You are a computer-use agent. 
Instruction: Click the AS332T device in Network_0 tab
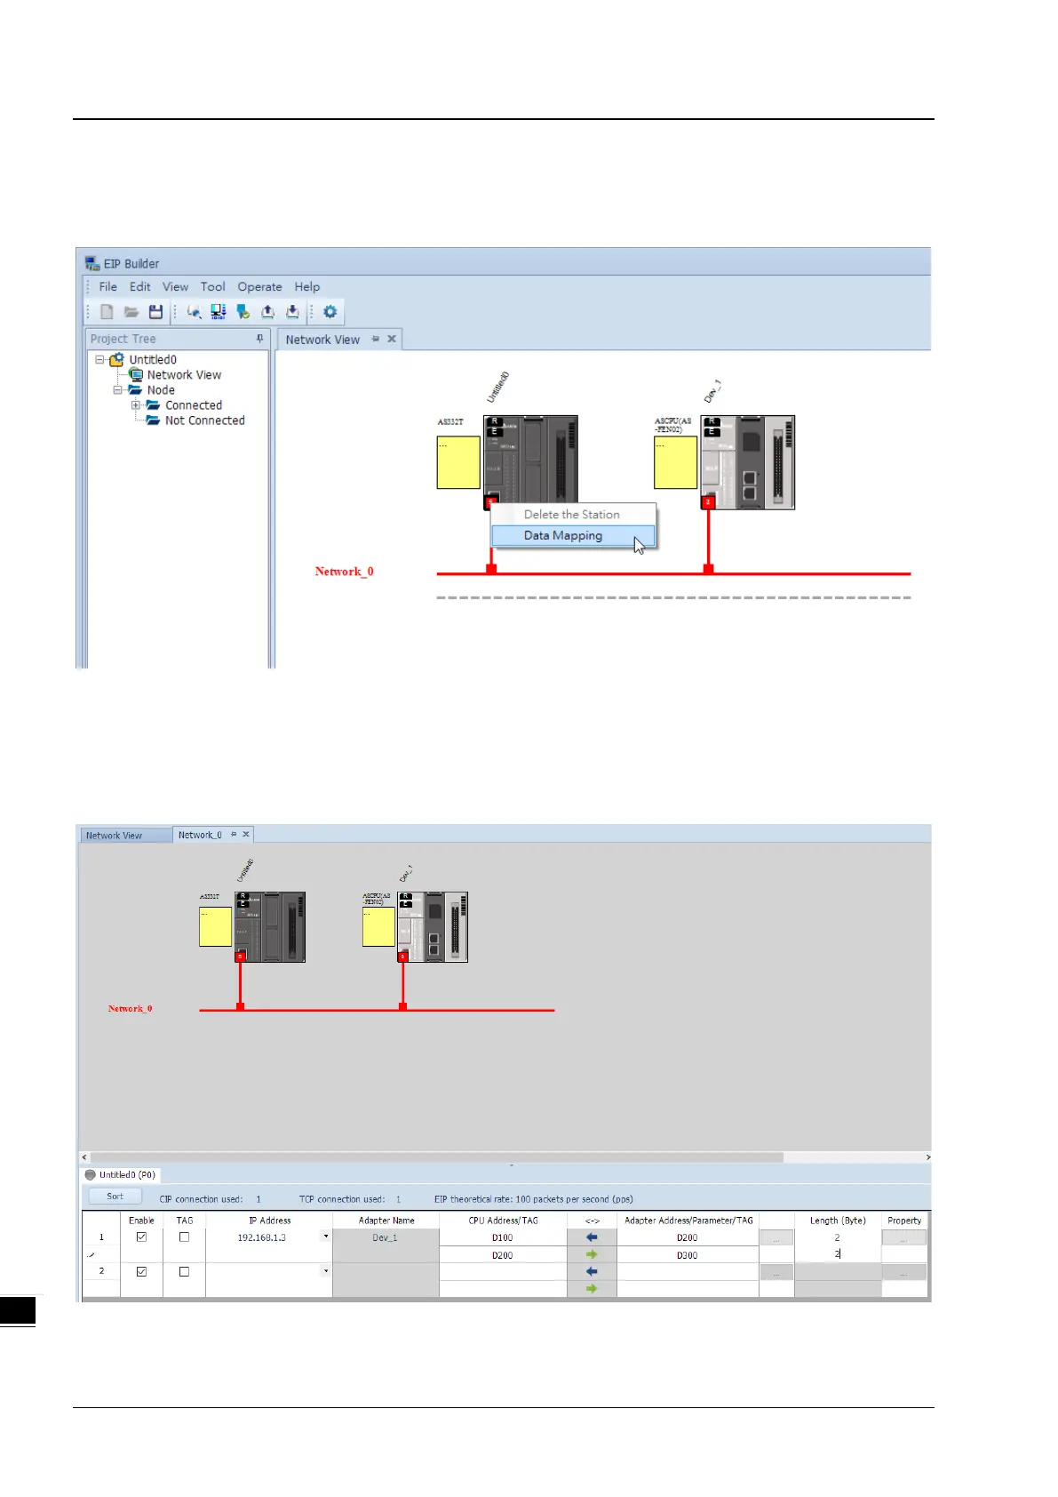point(270,927)
